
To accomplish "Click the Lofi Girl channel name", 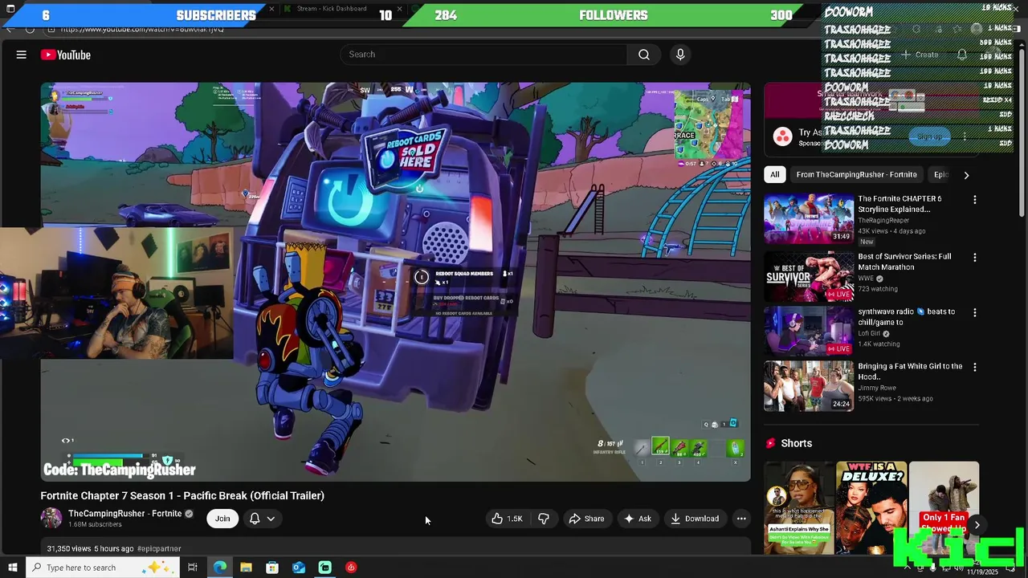I will 869,333.
